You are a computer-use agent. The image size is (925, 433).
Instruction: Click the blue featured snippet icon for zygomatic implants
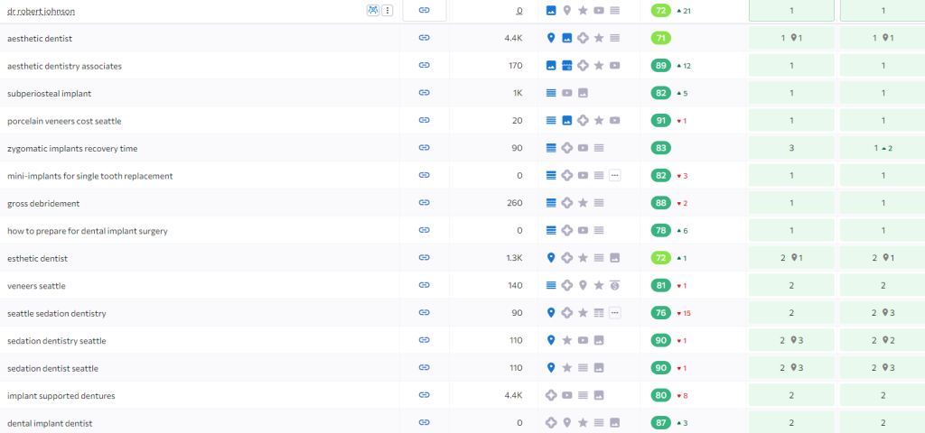[552, 148]
